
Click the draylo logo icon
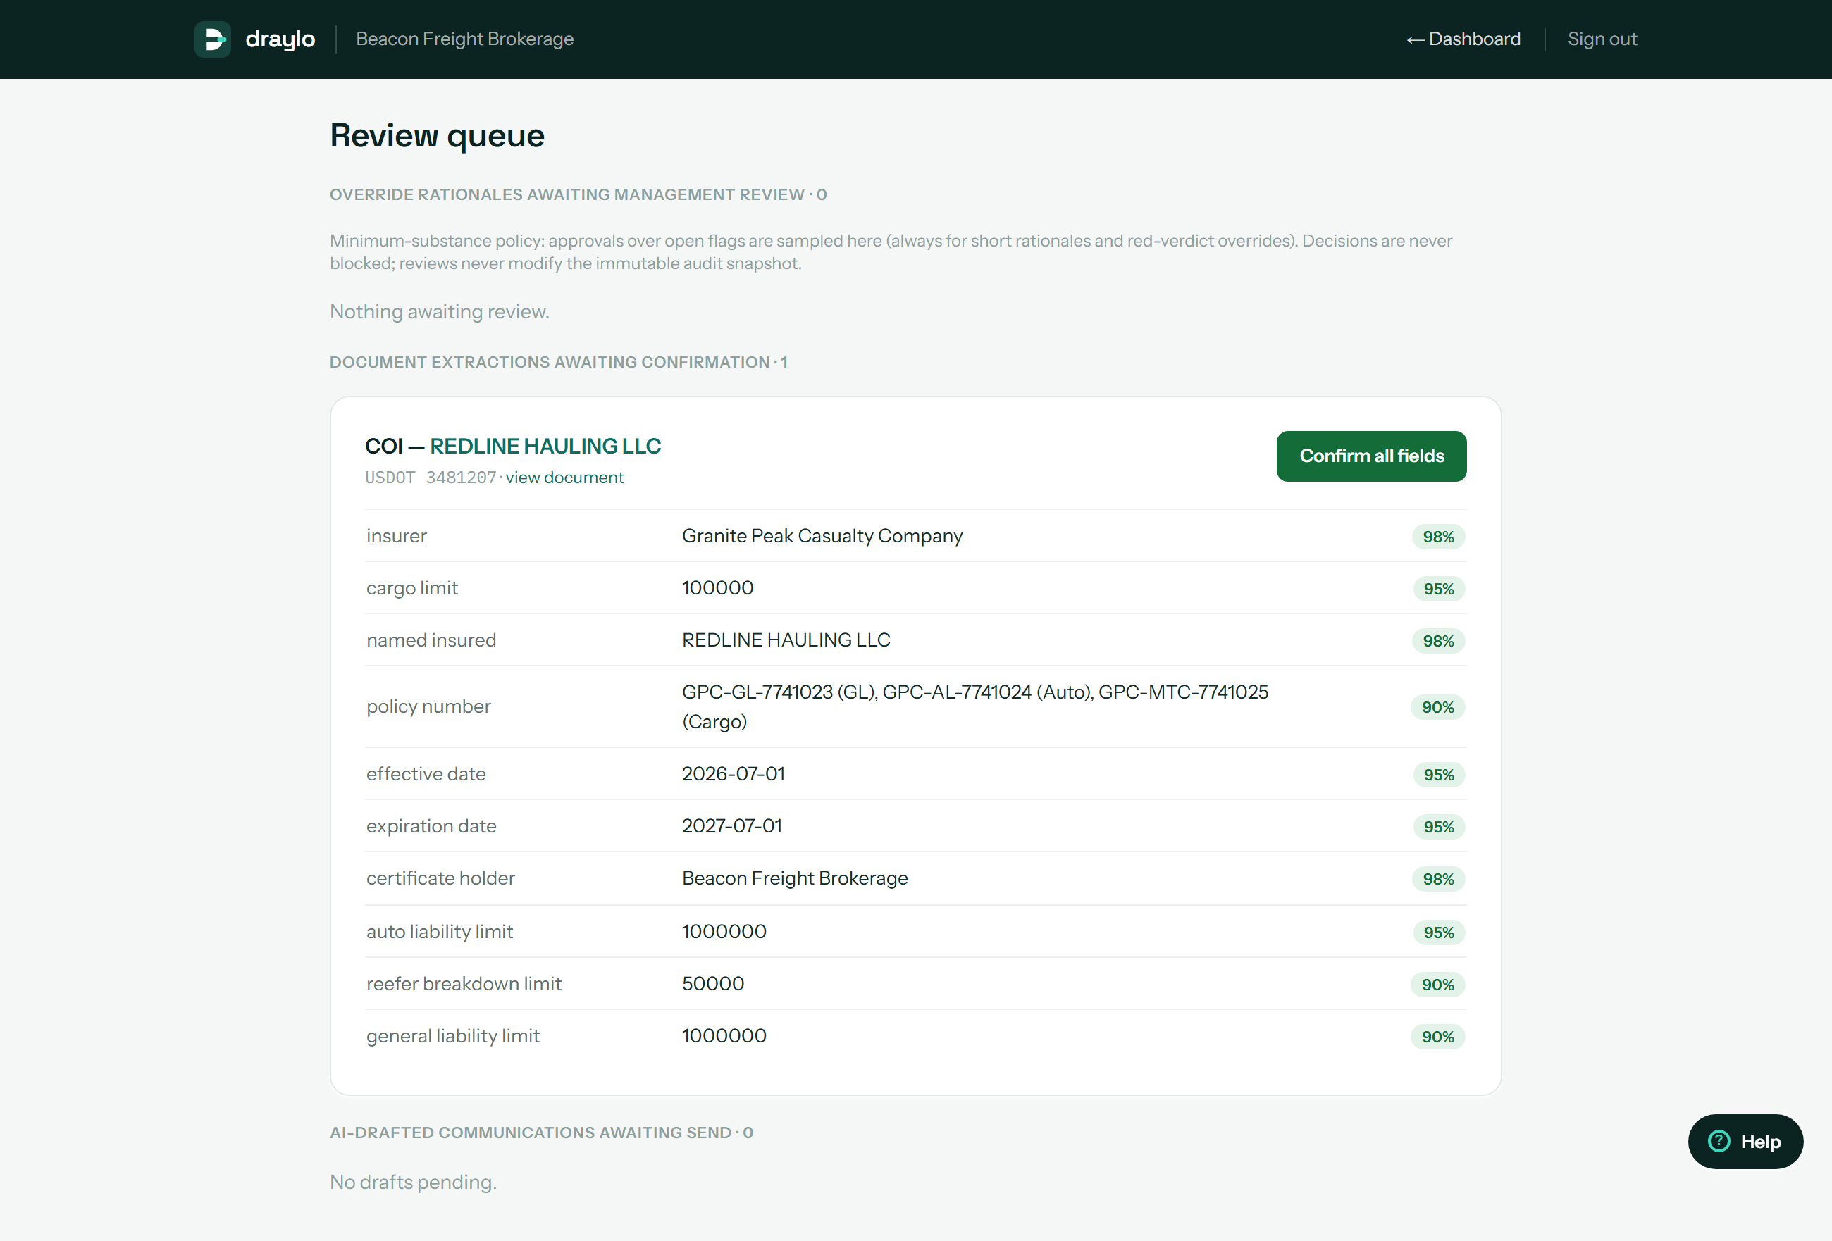click(213, 39)
